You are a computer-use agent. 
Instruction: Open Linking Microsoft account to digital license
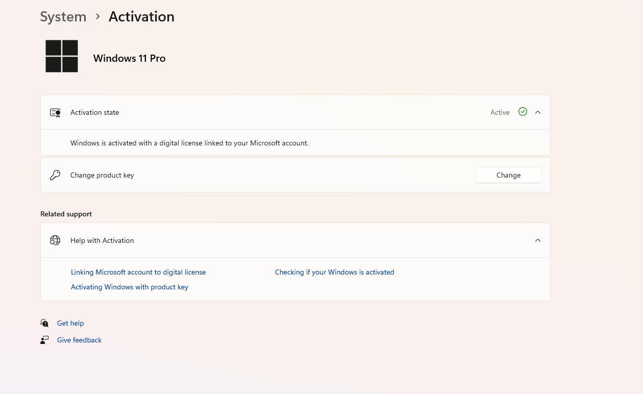click(138, 272)
